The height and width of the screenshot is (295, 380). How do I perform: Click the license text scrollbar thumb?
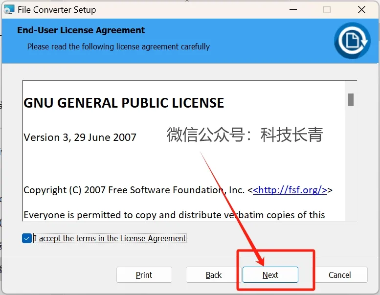pyautogui.click(x=351, y=100)
